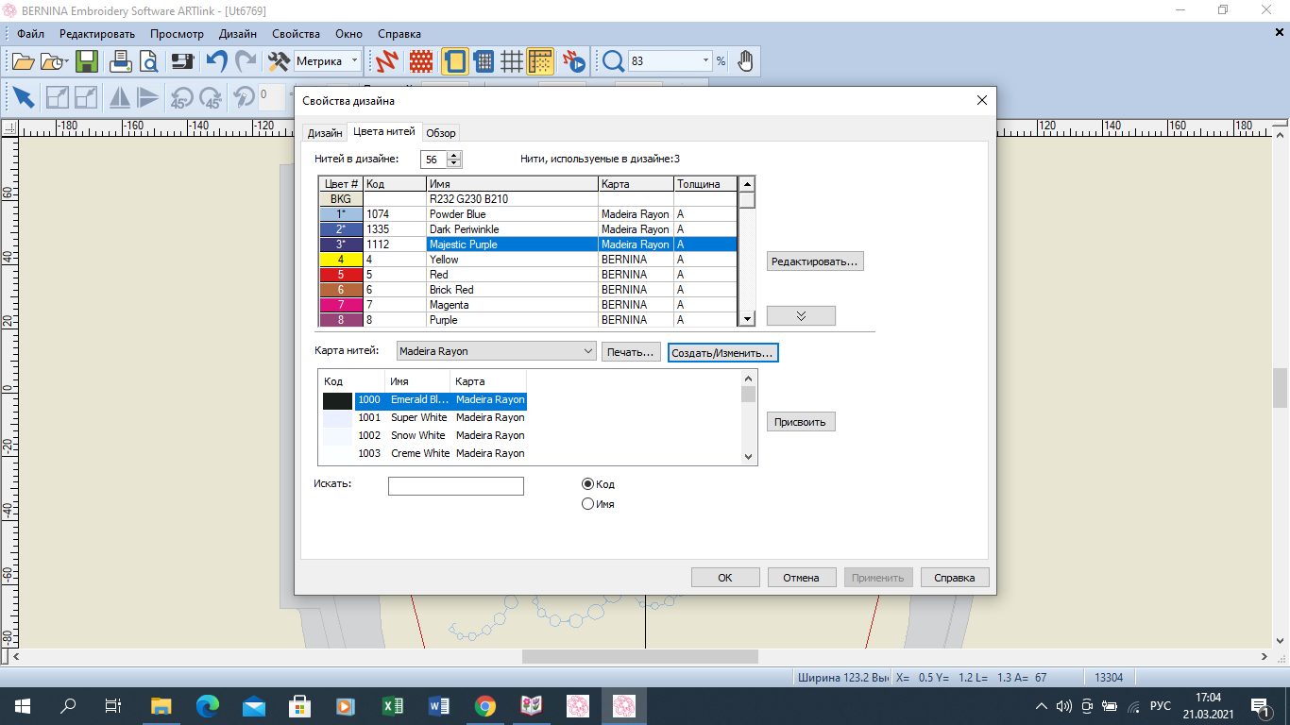The width and height of the screenshot is (1290, 725).
Task: Toggle the red zigzag stitches icon
Action: click(387, 62)
